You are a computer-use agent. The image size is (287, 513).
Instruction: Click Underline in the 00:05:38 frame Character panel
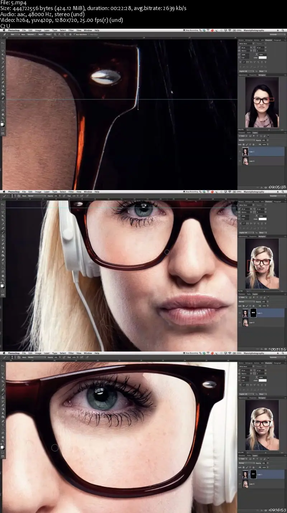tap(262, 62)
